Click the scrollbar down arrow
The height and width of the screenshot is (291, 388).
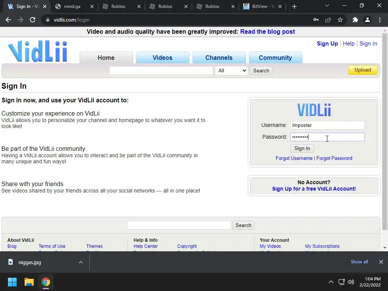coord(385,248)
